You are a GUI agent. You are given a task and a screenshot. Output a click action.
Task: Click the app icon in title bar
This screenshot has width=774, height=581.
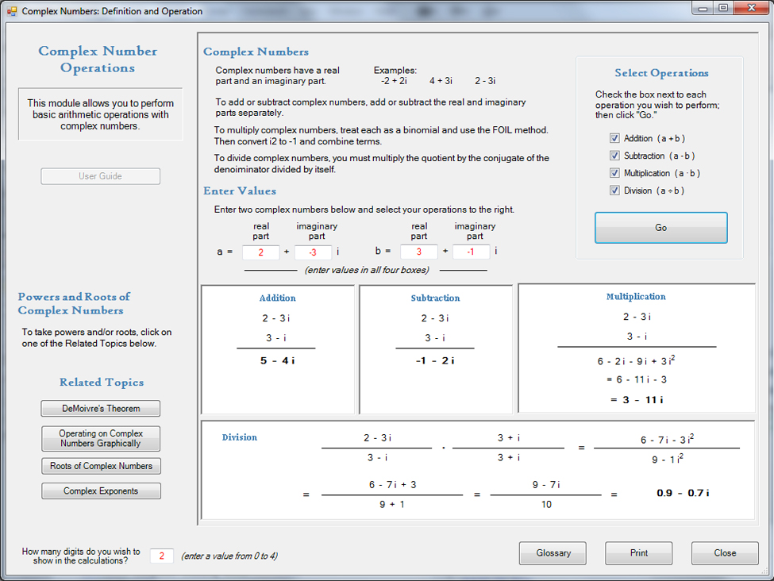(x=12, y=11)
